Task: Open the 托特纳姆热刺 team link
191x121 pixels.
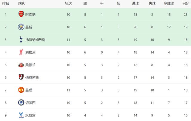Action: [35, 40]
